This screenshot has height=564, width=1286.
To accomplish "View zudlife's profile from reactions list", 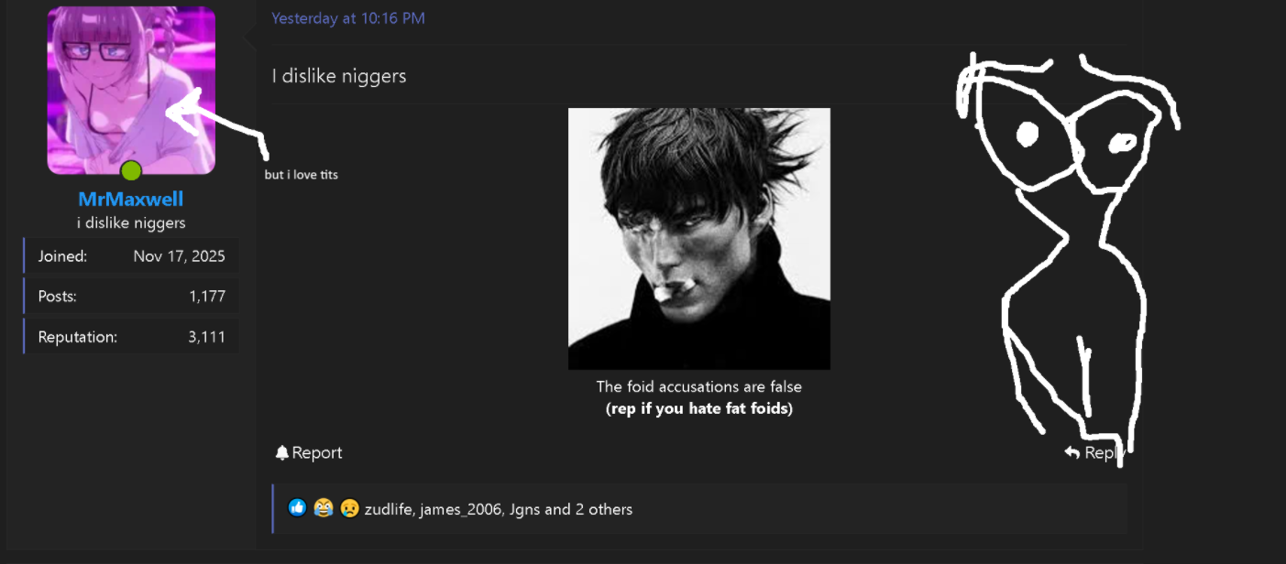I will tap(388, 509).
